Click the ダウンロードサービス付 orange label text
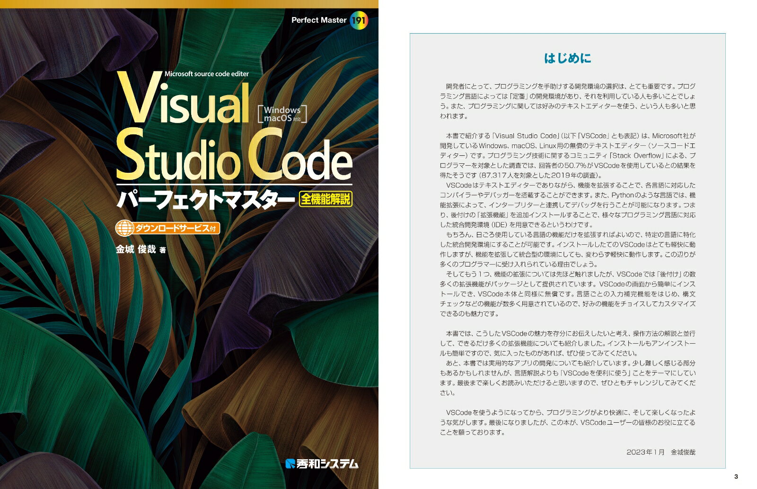The height and width of the screenshot is (489, 757). 175,228
